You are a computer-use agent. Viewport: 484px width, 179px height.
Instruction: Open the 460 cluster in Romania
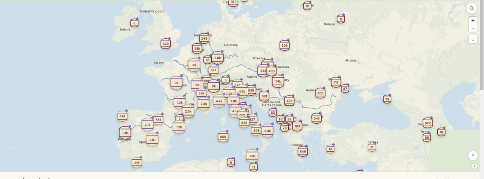pos(320,93)
